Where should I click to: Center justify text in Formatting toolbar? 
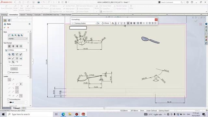point(131,23)
